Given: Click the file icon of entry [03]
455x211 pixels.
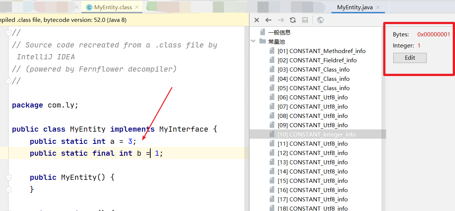Looking at the screenshot, I should pos(272,69).
